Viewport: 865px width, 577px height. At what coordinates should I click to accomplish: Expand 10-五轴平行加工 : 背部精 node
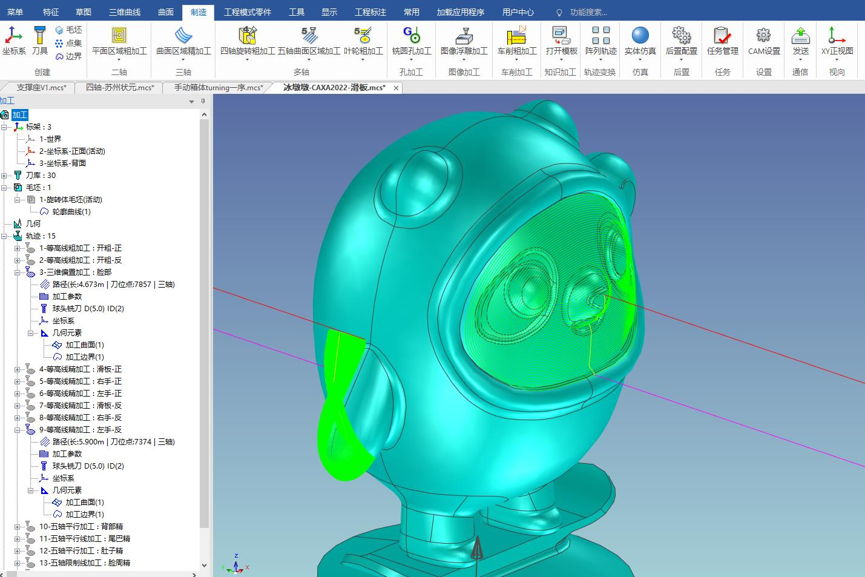click(18, 527)
